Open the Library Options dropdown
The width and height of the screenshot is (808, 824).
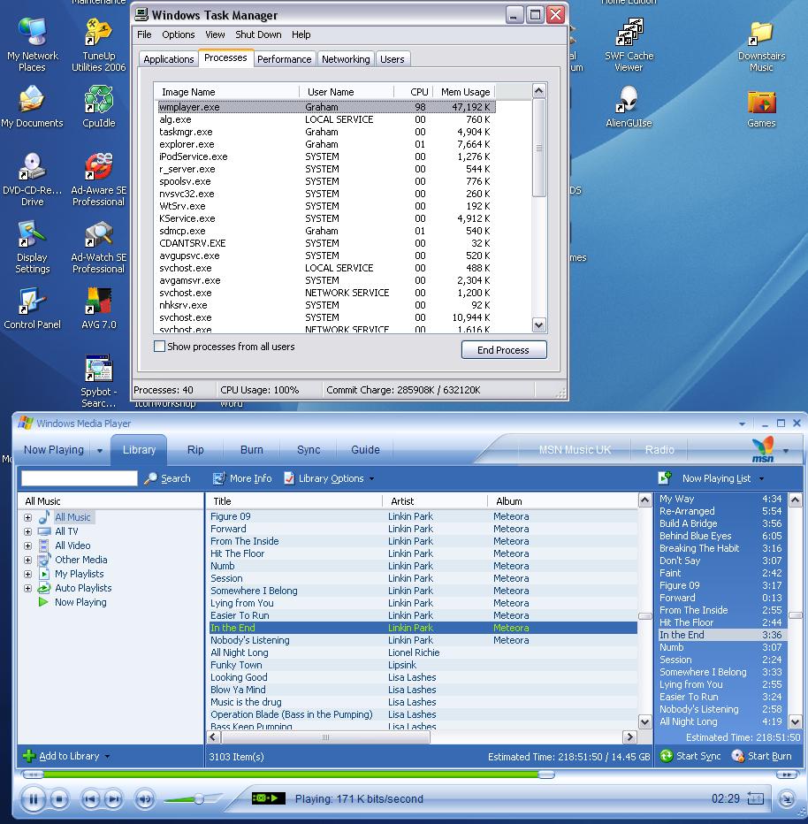pos(329,478)
